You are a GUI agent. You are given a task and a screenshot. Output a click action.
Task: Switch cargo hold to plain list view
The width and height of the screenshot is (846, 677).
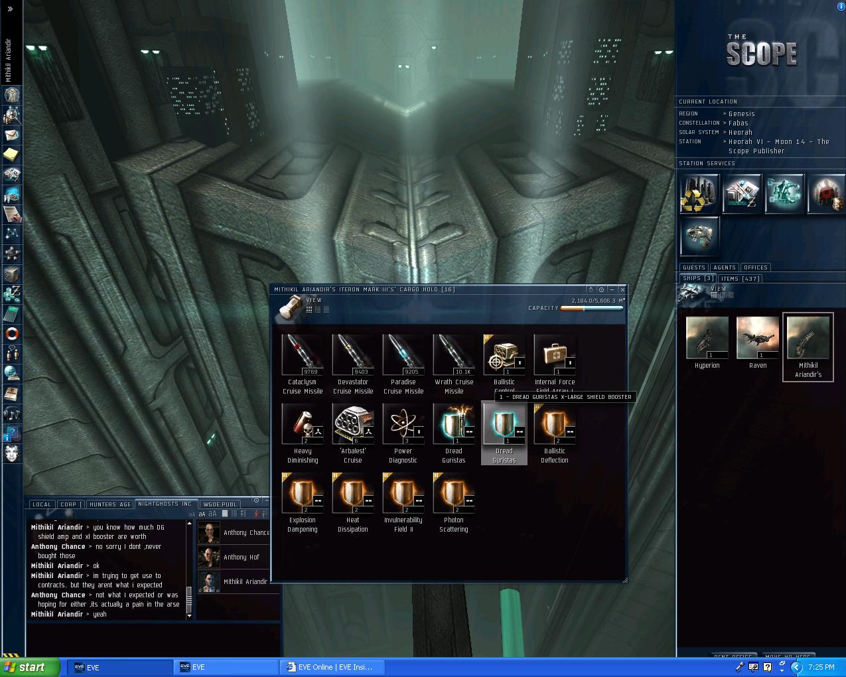(x=326, y=309)
